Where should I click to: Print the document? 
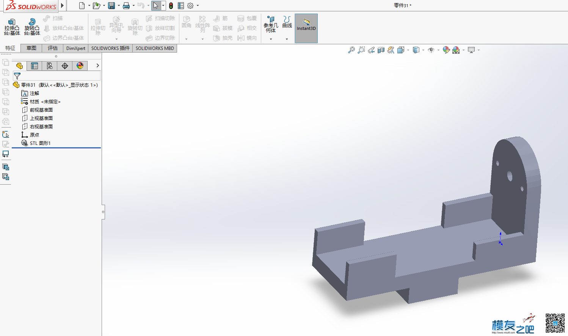pos(126,6)
